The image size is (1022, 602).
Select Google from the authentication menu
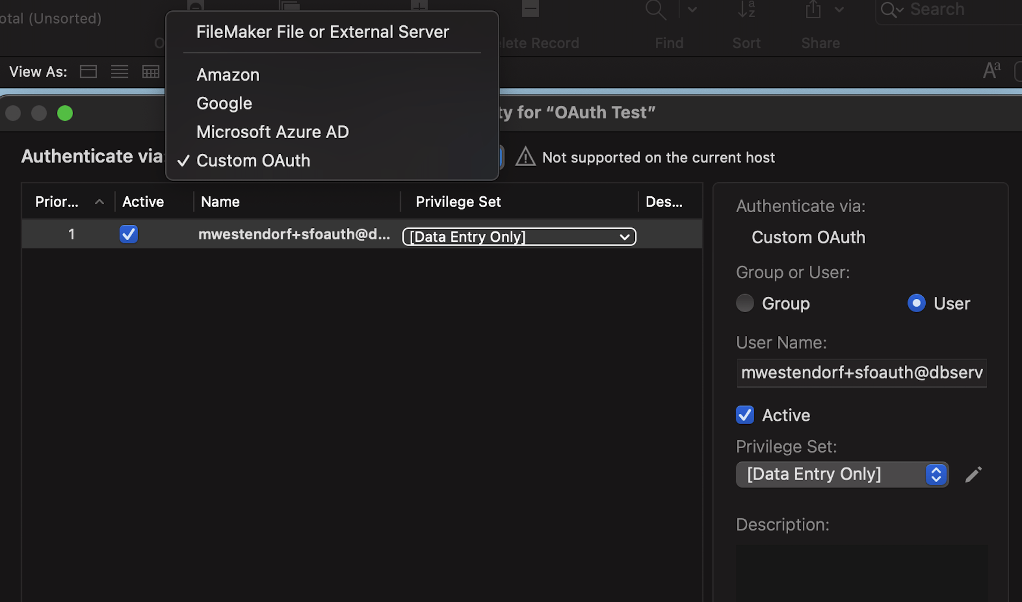224,103
